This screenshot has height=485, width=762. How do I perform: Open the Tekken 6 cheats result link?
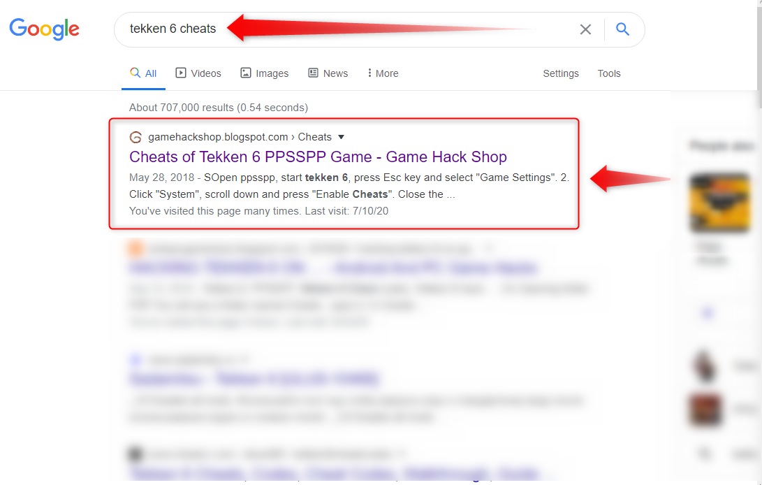click(318, 156)
